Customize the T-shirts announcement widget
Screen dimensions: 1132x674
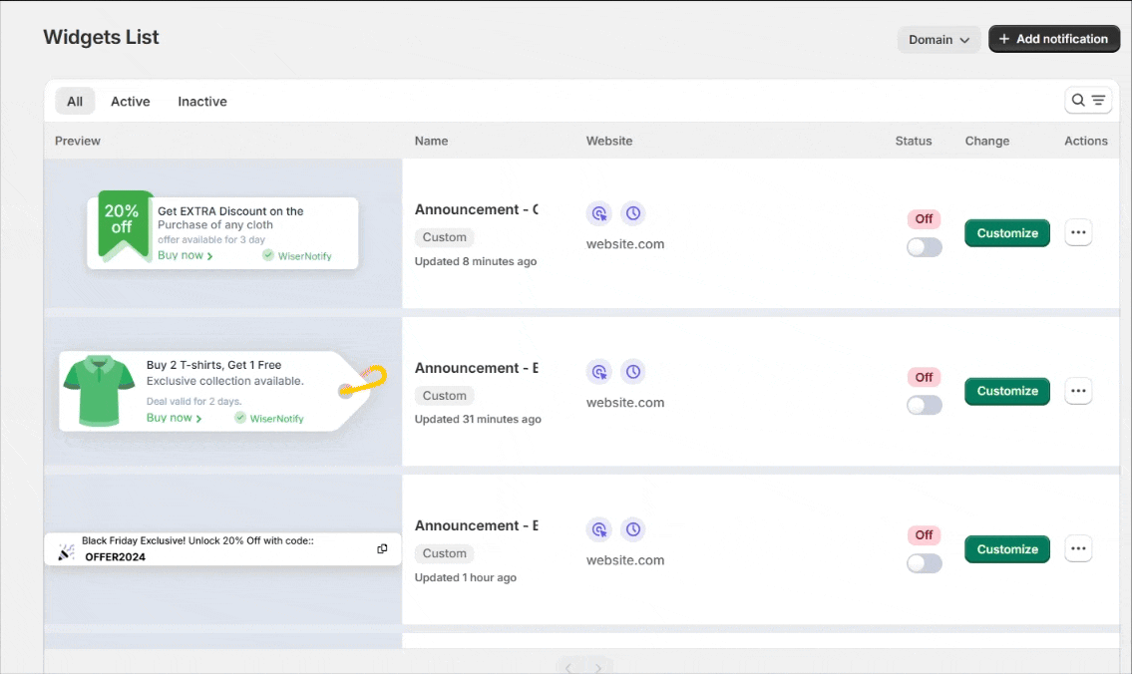[x=1006, y=391]
